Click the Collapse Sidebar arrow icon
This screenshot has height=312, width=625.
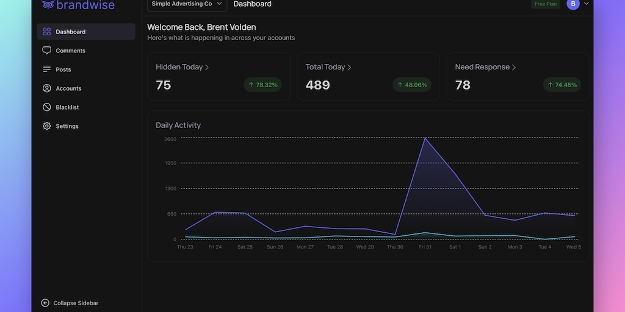pos(45,303)
